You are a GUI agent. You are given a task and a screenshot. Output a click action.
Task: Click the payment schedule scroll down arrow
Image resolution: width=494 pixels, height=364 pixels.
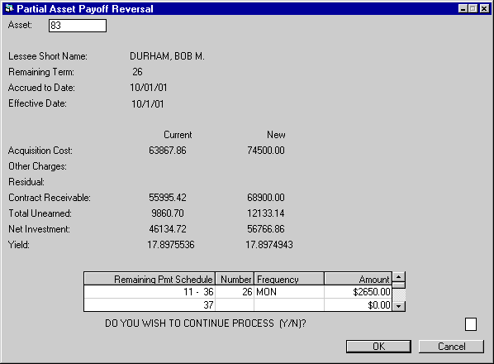pyautogui.click(x=398, y=306)
